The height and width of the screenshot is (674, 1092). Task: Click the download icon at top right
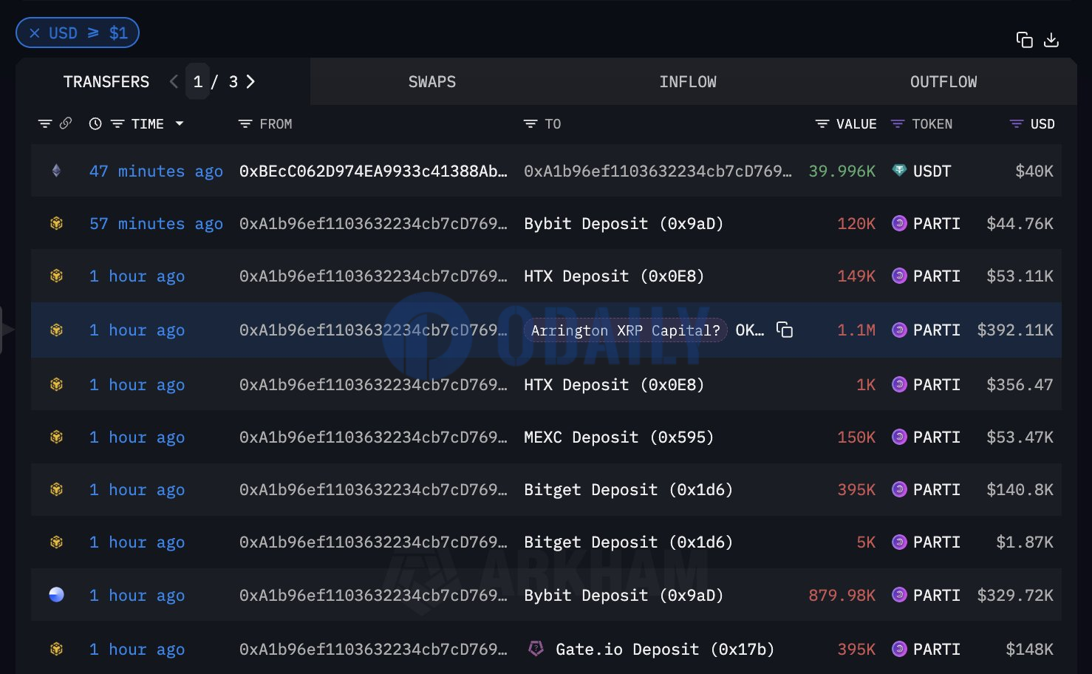[x=1051, y=40]
